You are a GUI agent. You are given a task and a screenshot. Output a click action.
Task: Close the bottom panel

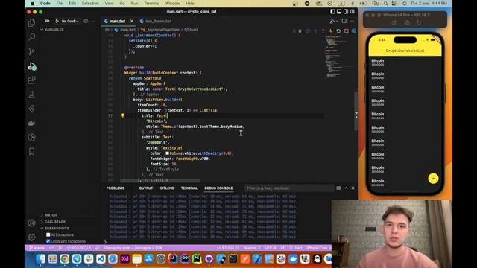[353, 188]
